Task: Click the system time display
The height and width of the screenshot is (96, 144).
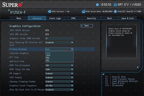Action: coord(106,5)
